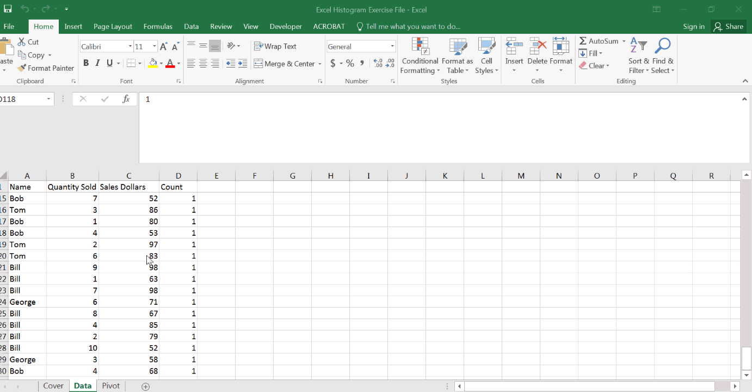
Task: Click the Tell me what you want field
Action: tap(412, 26)
